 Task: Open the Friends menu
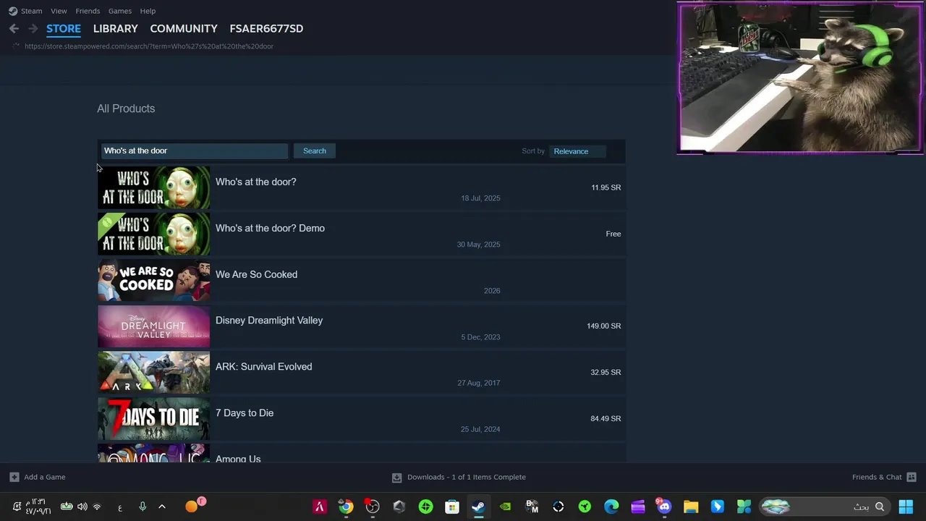pyautogui.click(x=88, y=11)
